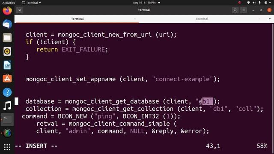This screenshot has width=274, height=154.
Task: Open the volume speaker indicator
Action: 254,3
